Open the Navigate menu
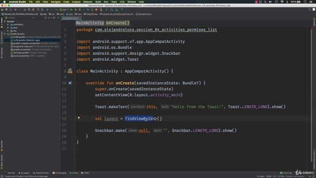Screen dimensions: 316x178 (x=55, y=1)
